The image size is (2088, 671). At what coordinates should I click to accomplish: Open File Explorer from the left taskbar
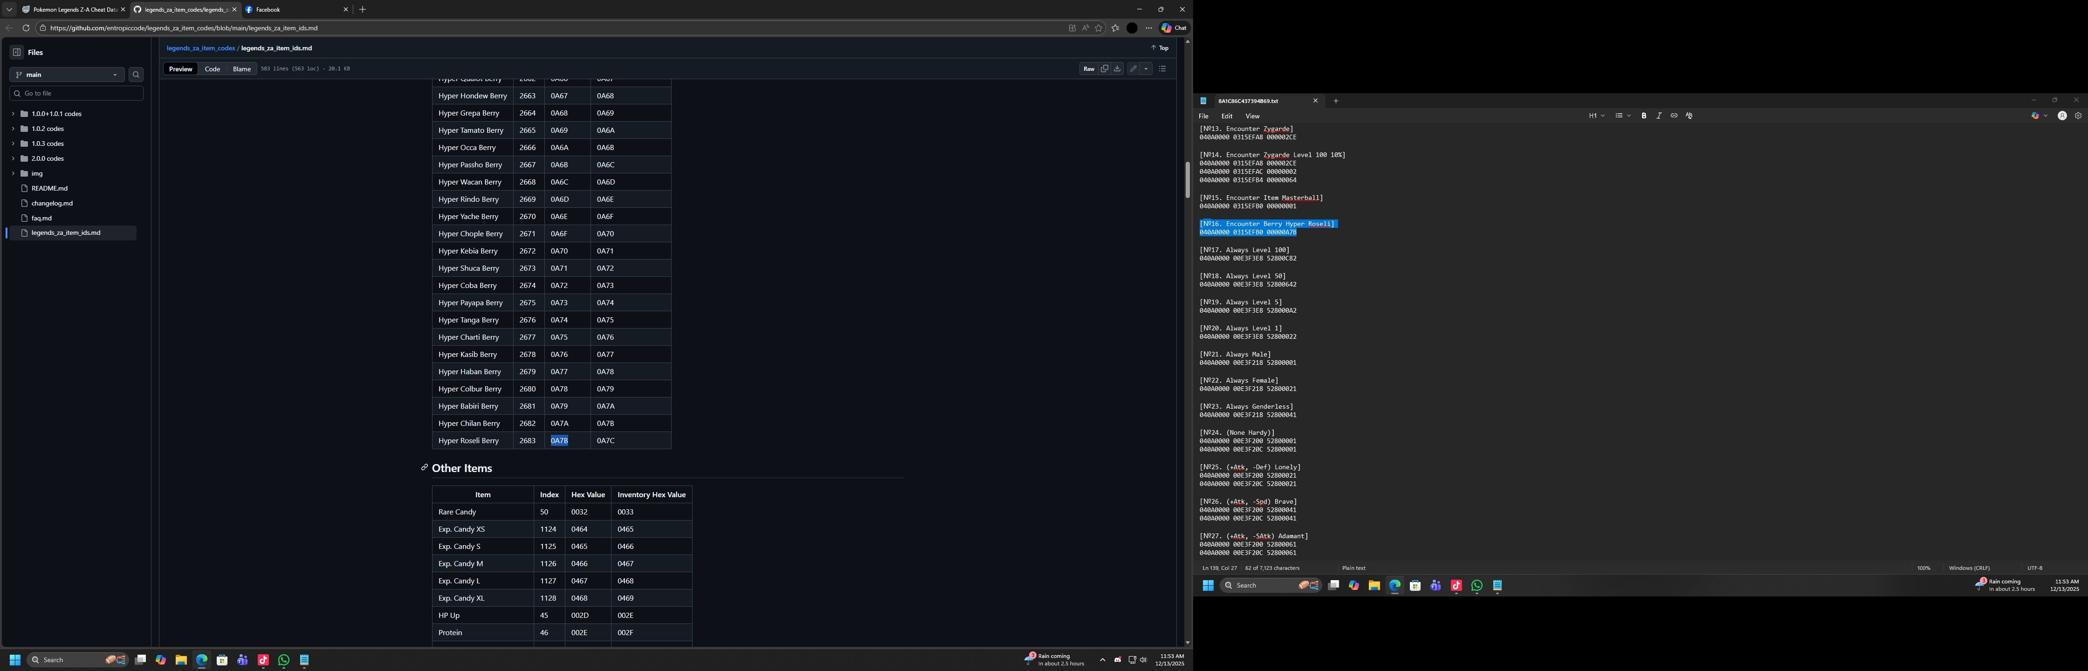pyautogui.click(x=181, y=660)
